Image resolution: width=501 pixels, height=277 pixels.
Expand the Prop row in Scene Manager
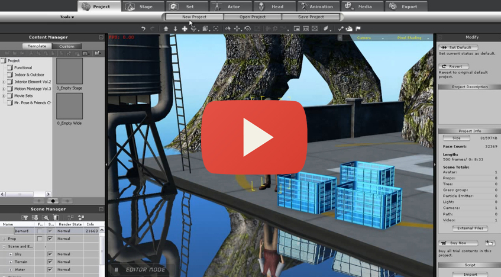coord(4,239)
